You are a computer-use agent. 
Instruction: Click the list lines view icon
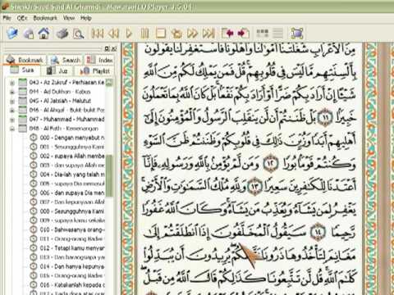pyautogui.click(x=278, y=34)
